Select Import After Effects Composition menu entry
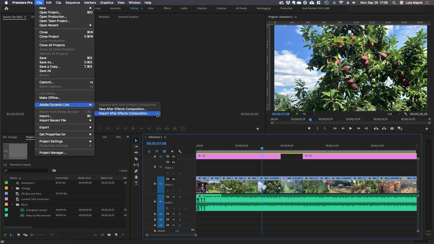The width and height of the screenshot is (434, 244). pos(124,113)
